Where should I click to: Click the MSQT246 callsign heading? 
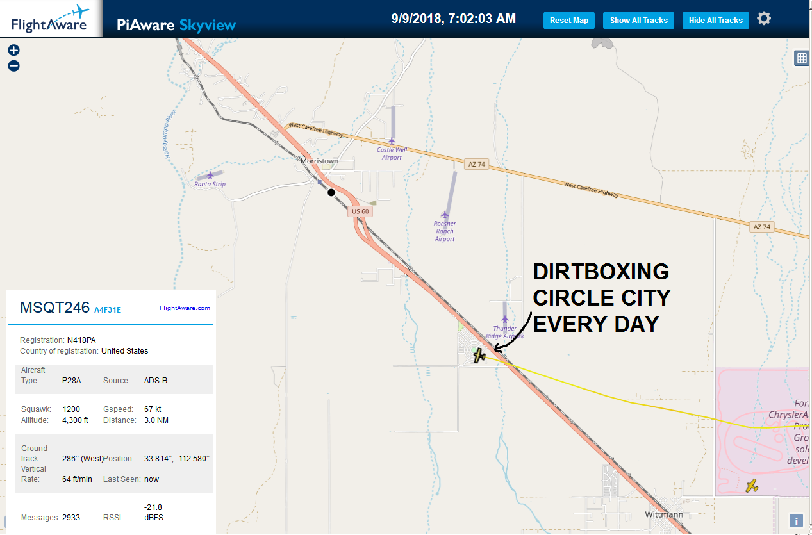pyautogui.click(x=54, y=307)
